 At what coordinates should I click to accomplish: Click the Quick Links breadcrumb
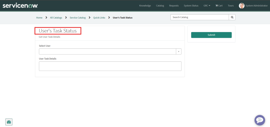(x=99, y=18)
